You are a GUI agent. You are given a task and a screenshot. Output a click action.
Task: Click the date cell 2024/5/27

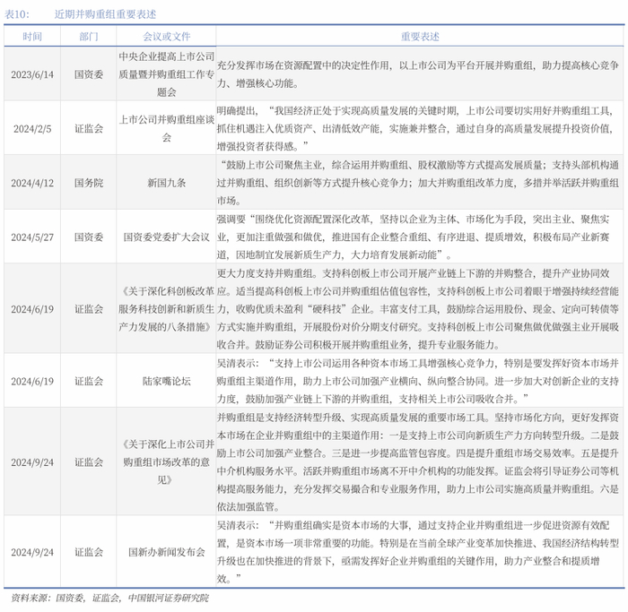[x=32, y=237]
